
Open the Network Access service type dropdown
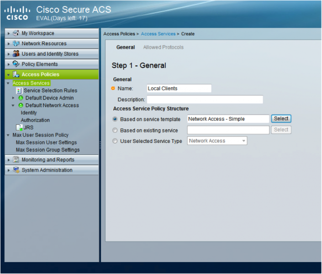point(217,141)
